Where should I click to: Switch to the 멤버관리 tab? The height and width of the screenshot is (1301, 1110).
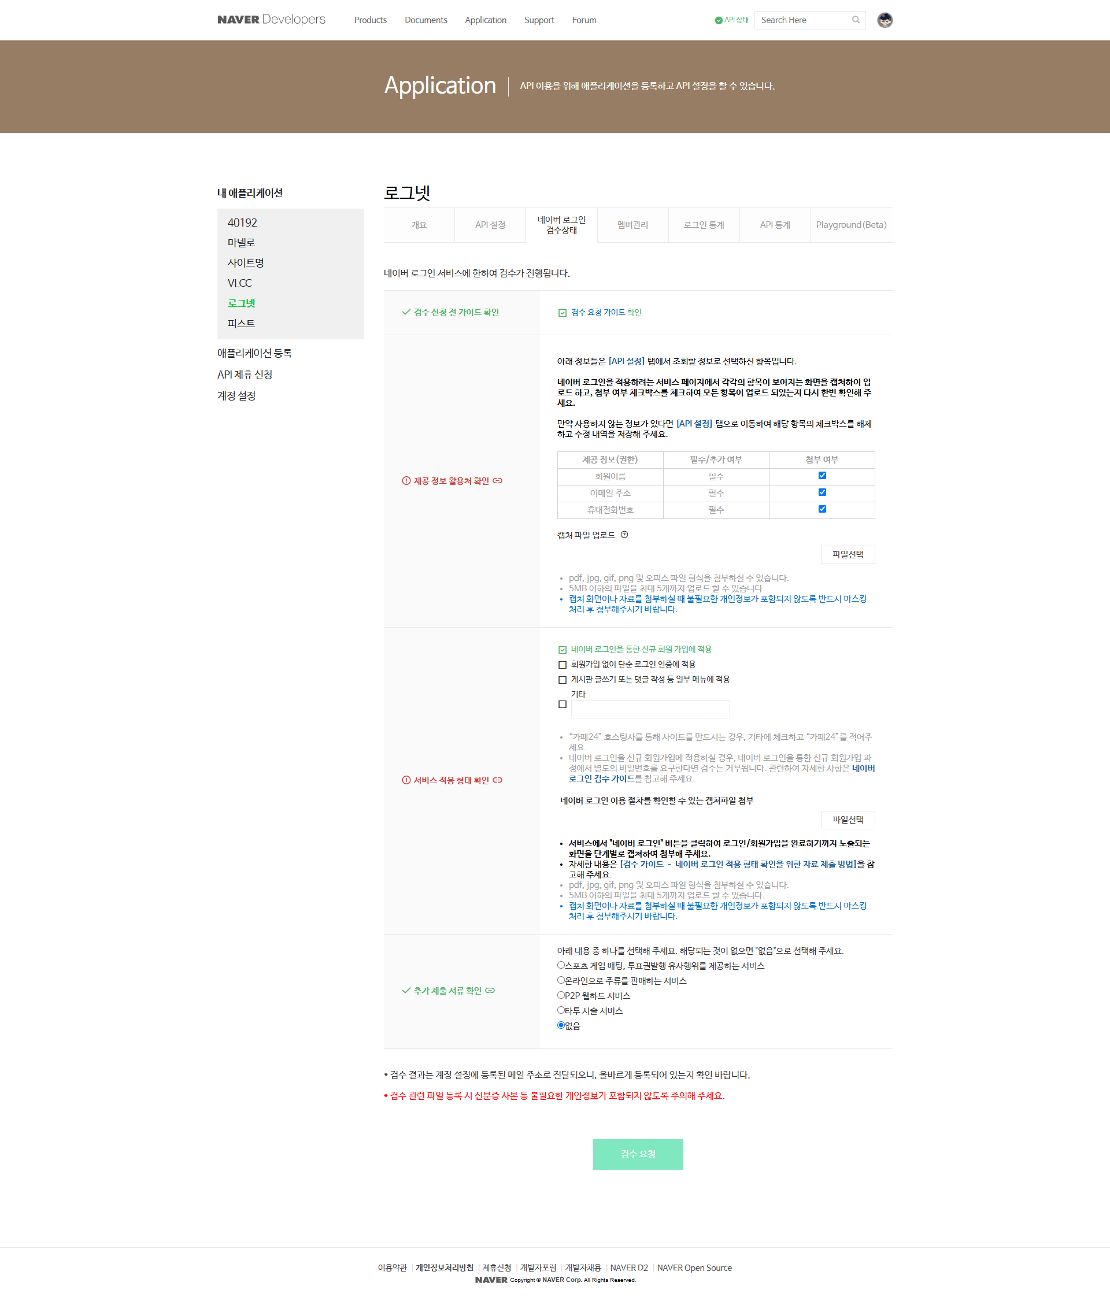(632, 225)
